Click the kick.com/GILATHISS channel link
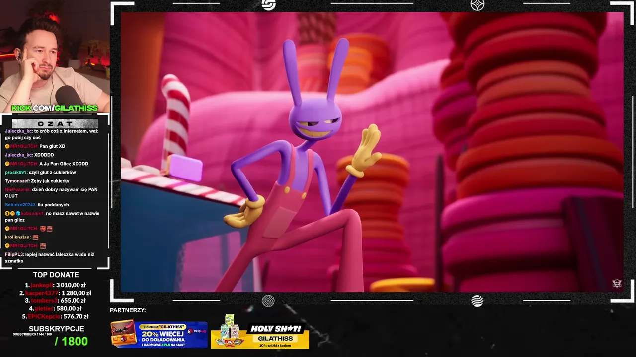Screen dimensions: 636x357 55,108
